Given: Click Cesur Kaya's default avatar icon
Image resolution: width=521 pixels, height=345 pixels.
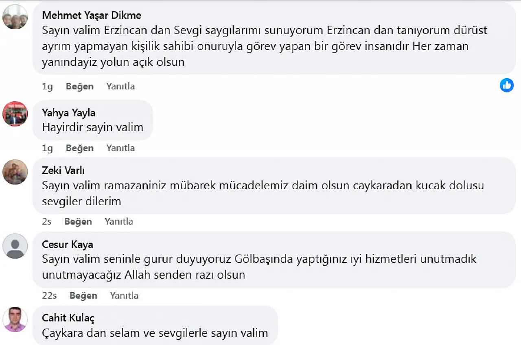Looking at the screenshot, I should pos(15,246).
